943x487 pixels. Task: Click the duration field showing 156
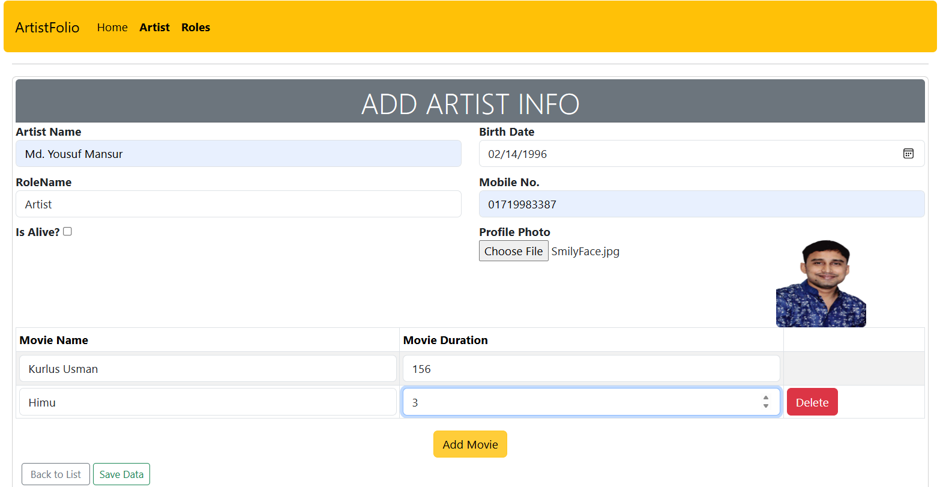(x=591, y=369)
